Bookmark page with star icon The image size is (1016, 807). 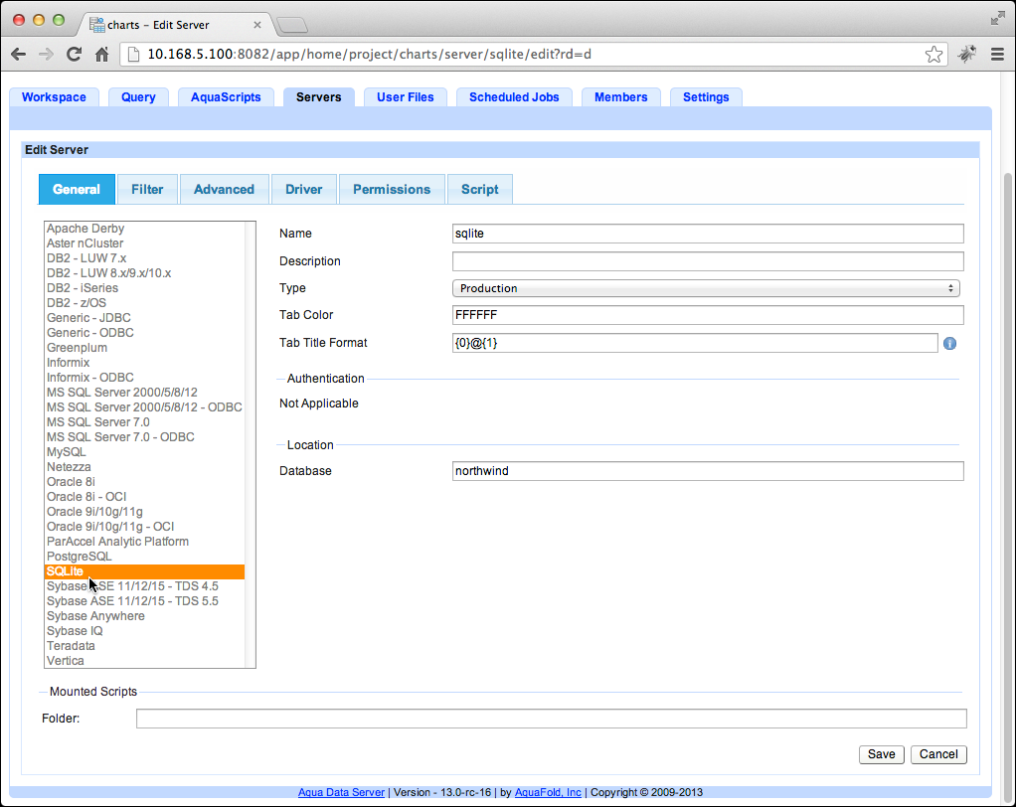coord(933,55)
